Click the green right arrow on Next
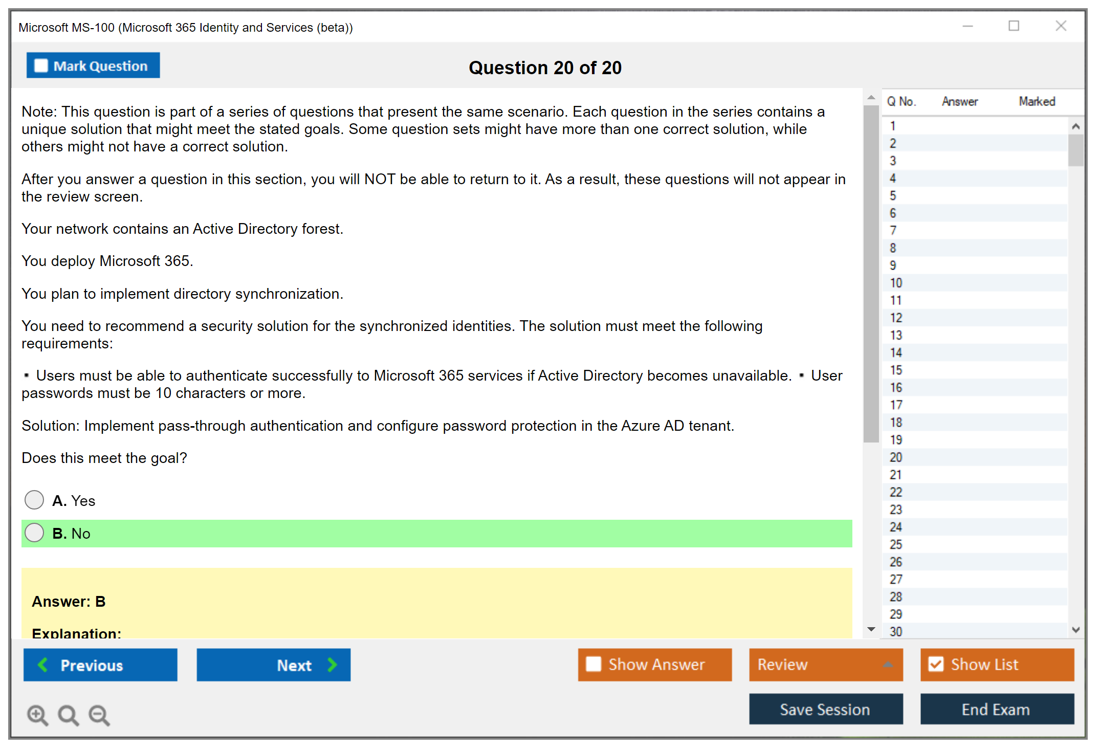The image size is (1100, 752). click(x=332, y=665)
